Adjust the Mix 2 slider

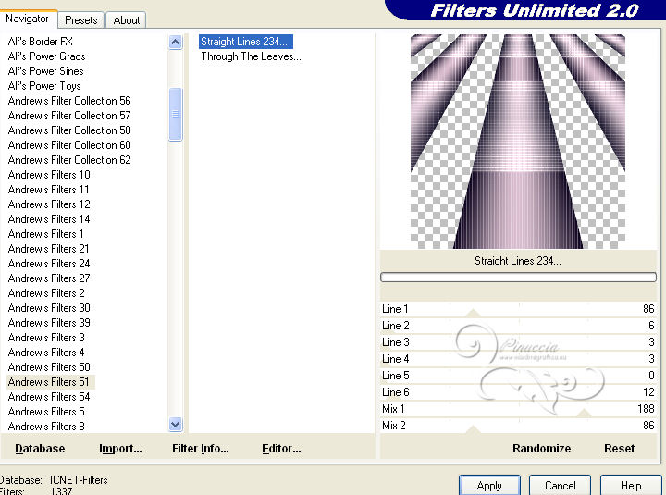(x=518, y=426)
